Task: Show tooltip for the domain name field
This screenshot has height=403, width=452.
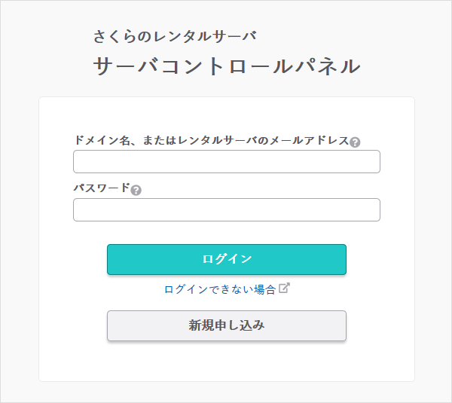Action: pos(355,142)
